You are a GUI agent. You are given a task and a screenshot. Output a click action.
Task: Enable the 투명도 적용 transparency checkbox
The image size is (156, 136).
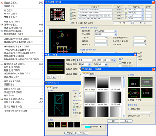click(x=129, y=109)
